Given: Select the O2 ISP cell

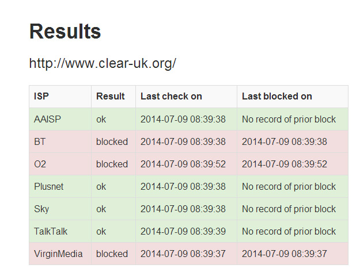Looking at the screenshot, I should point(40,164).
